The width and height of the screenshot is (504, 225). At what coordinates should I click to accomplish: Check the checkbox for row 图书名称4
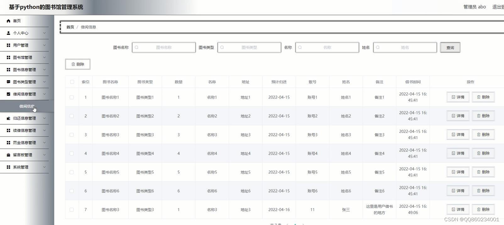72,154
